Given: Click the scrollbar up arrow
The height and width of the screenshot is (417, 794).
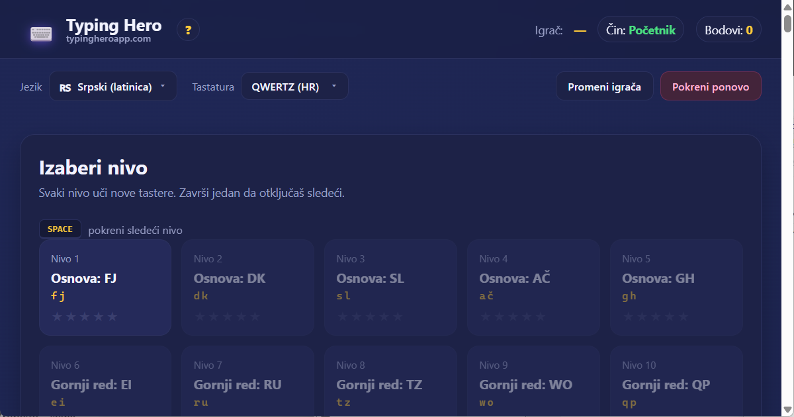Looking at the screenshot, I should [x=788, y=6].
